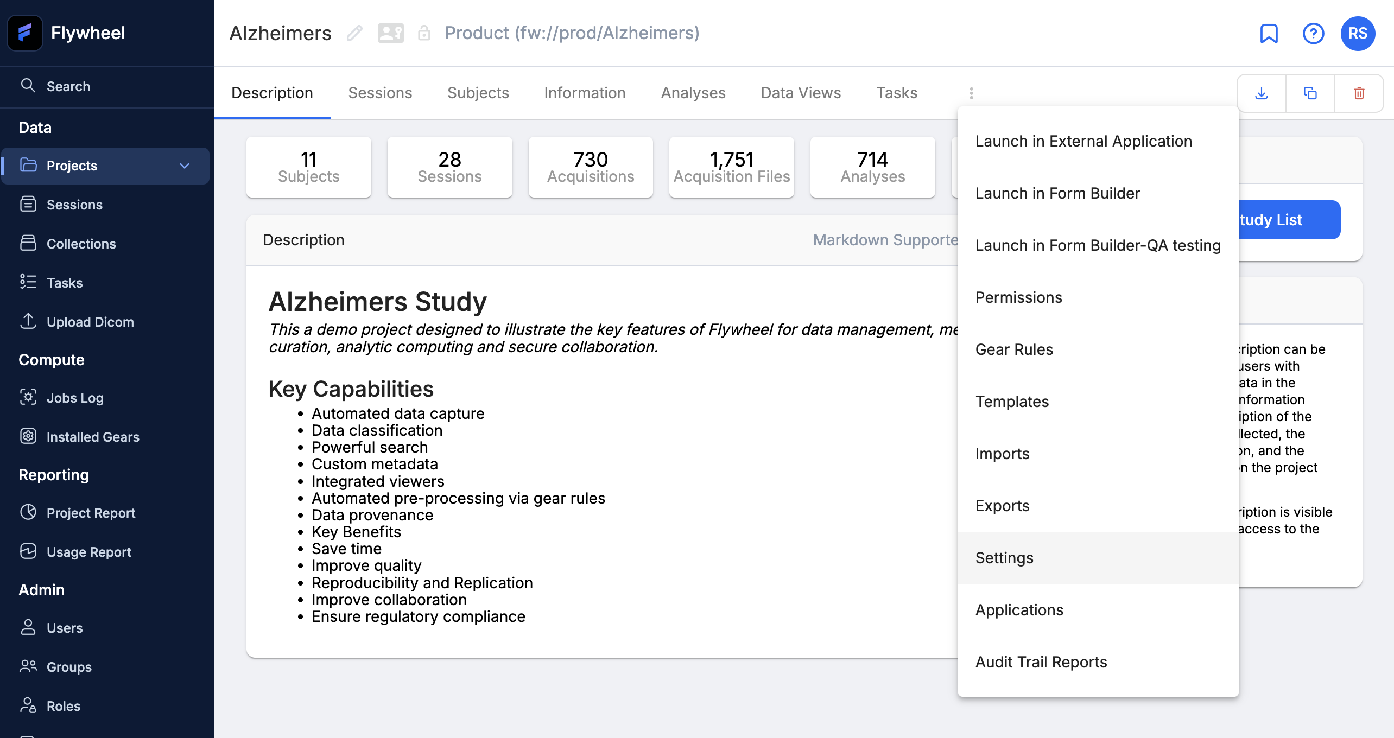This screenshot has height=738, width=1394.
Task: Click the Upload Dicom icon
Action: 28,321
